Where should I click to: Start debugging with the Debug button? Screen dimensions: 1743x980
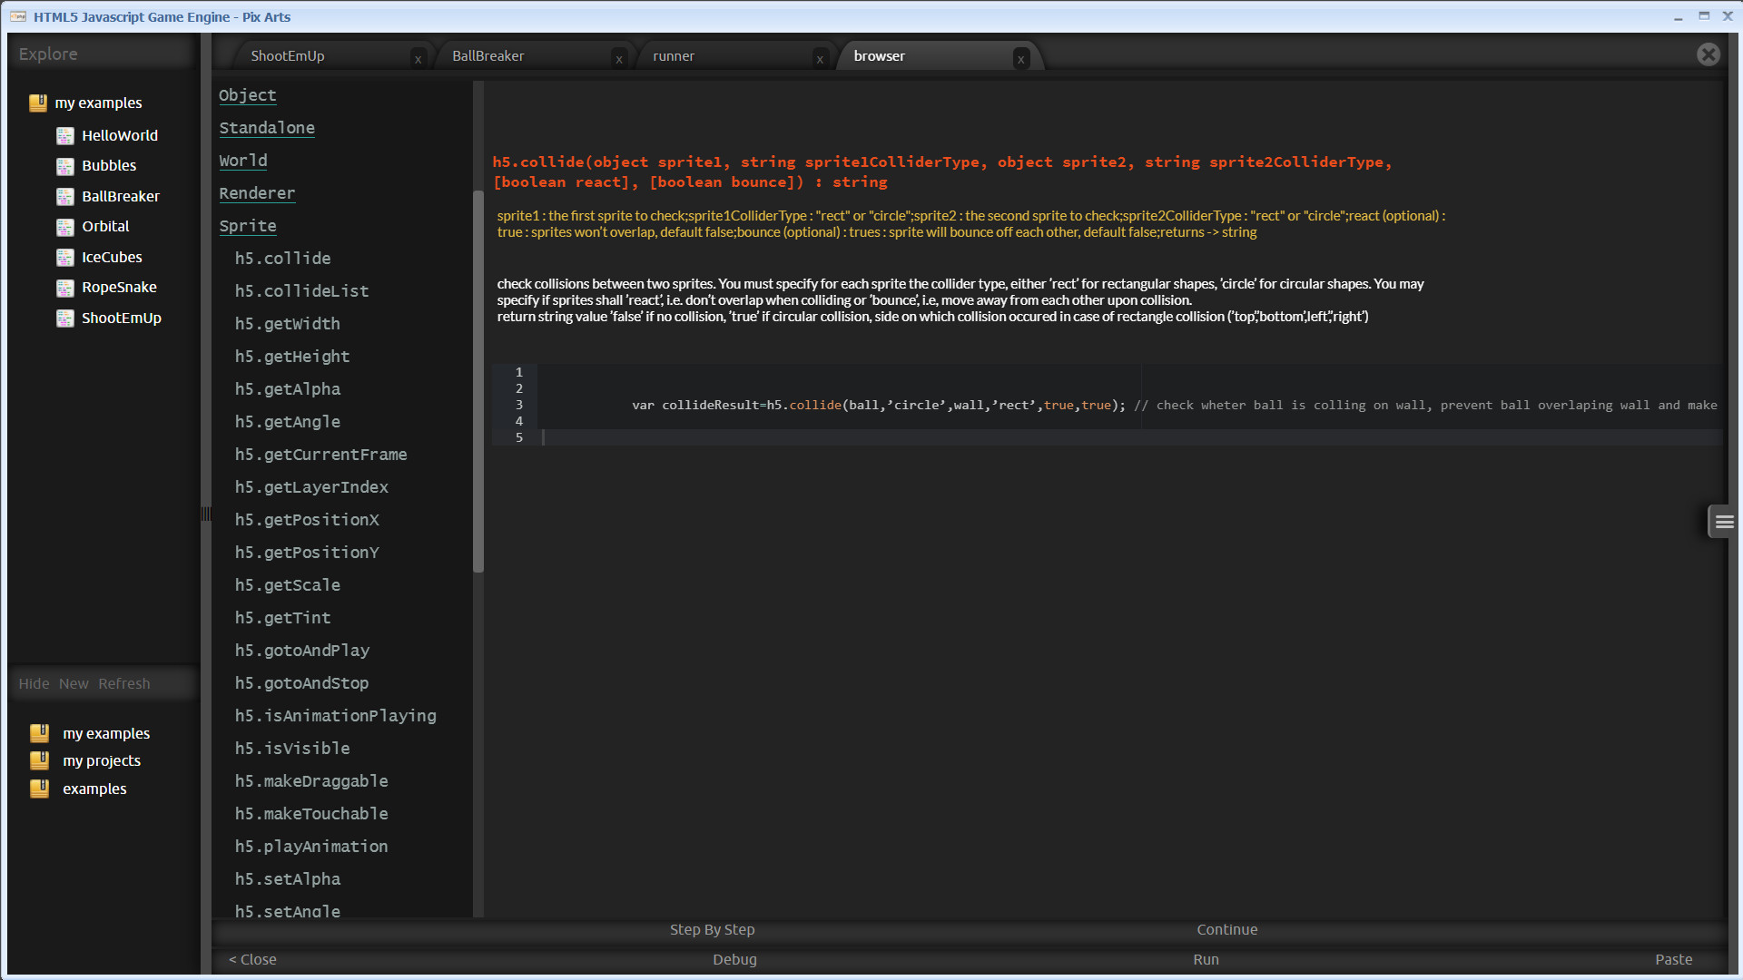734,959
